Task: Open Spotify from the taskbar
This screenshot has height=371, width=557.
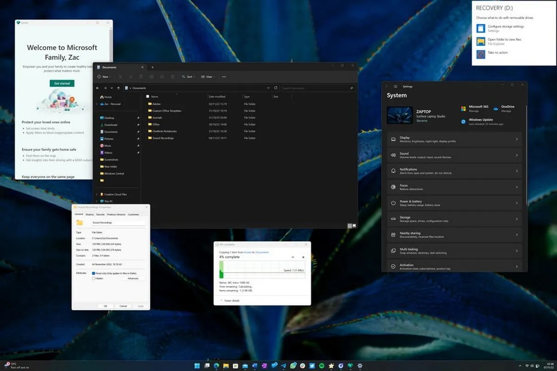Action: 322,366
